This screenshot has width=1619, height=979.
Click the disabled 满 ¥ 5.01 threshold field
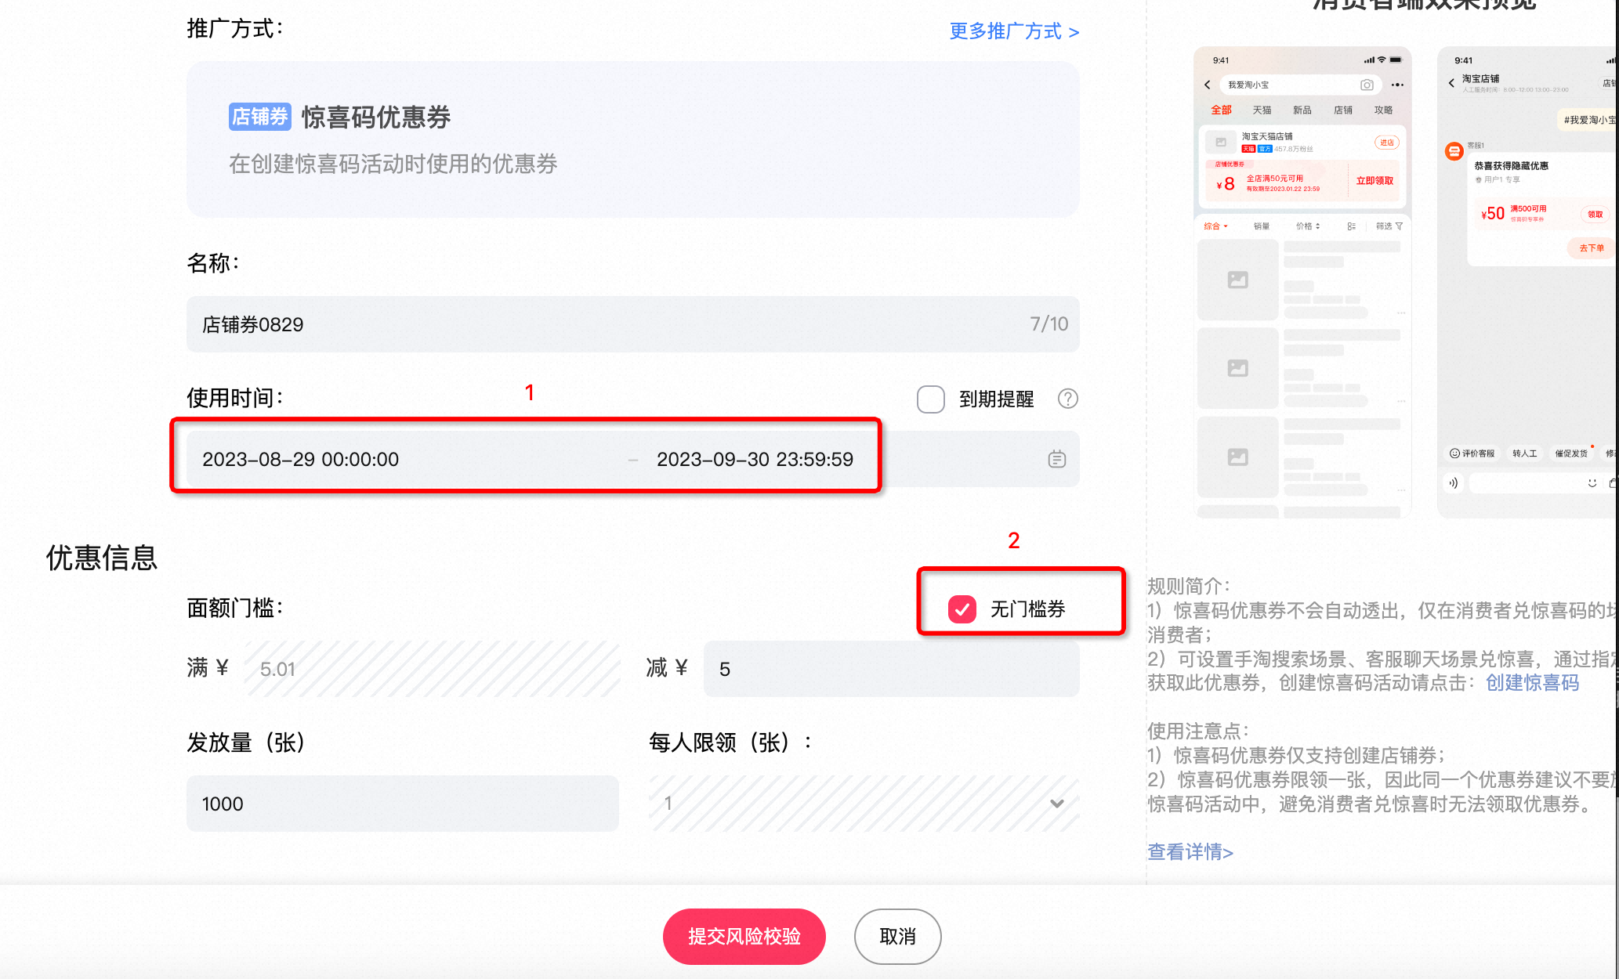point(432,669)
